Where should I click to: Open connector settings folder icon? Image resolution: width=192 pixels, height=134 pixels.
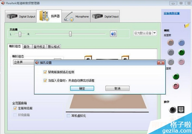(187, 26)
